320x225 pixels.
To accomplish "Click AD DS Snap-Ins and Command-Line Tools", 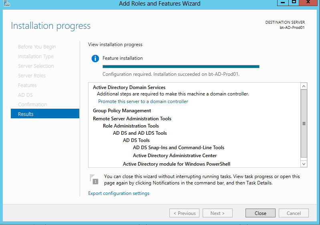I will (x=179, y=148).
